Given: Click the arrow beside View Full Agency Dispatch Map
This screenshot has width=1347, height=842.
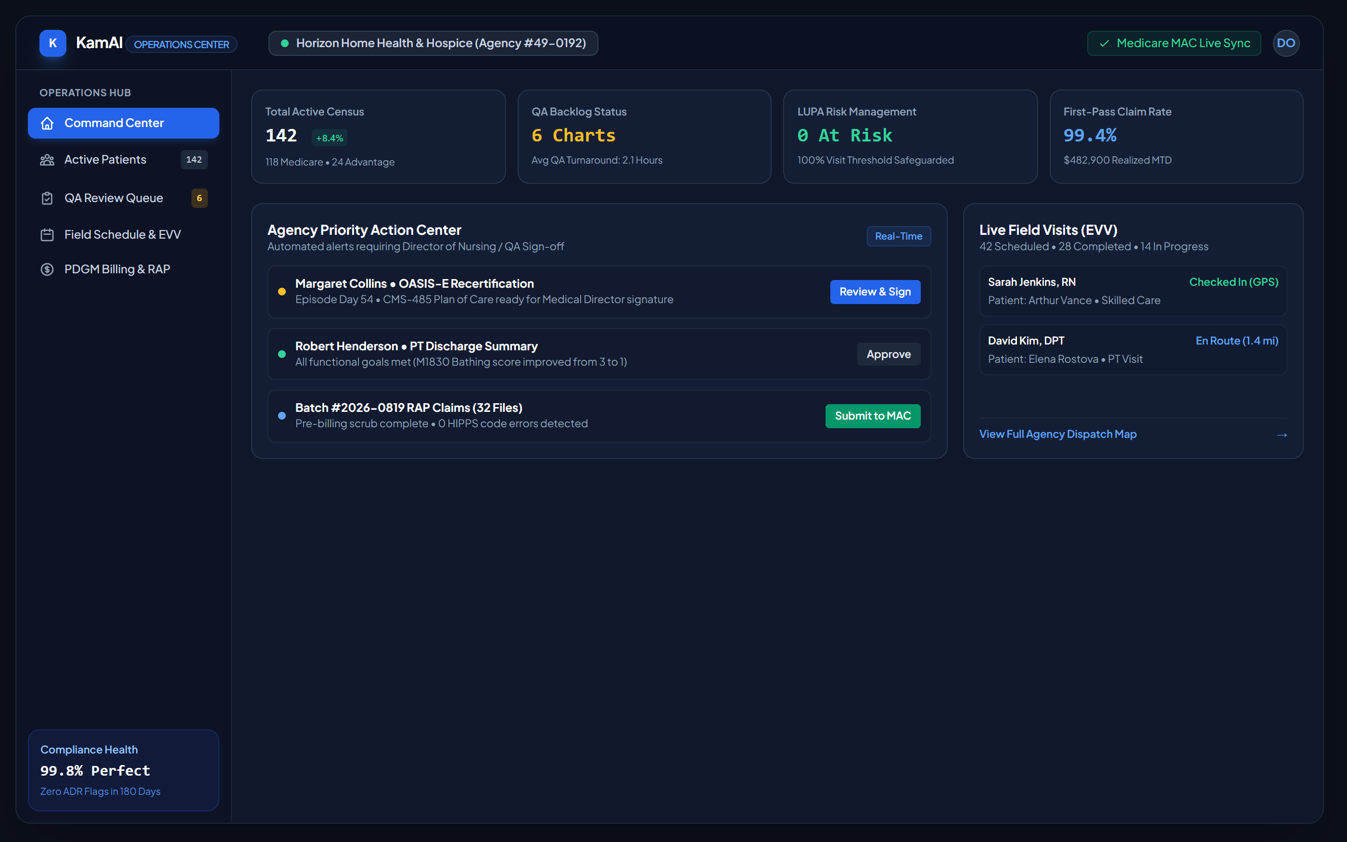Looking at the screenshot, I should click(x=1282, y=434).
